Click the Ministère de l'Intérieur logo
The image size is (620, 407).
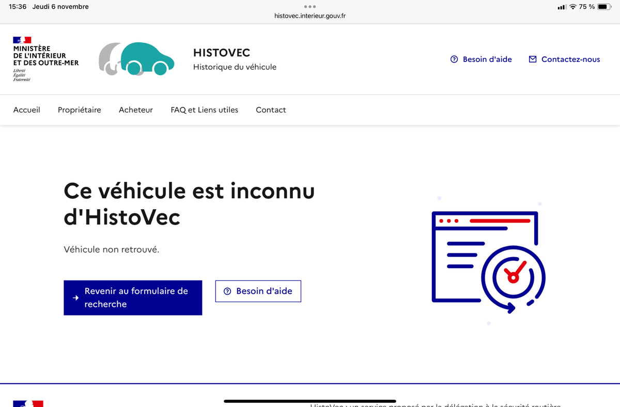45,59
